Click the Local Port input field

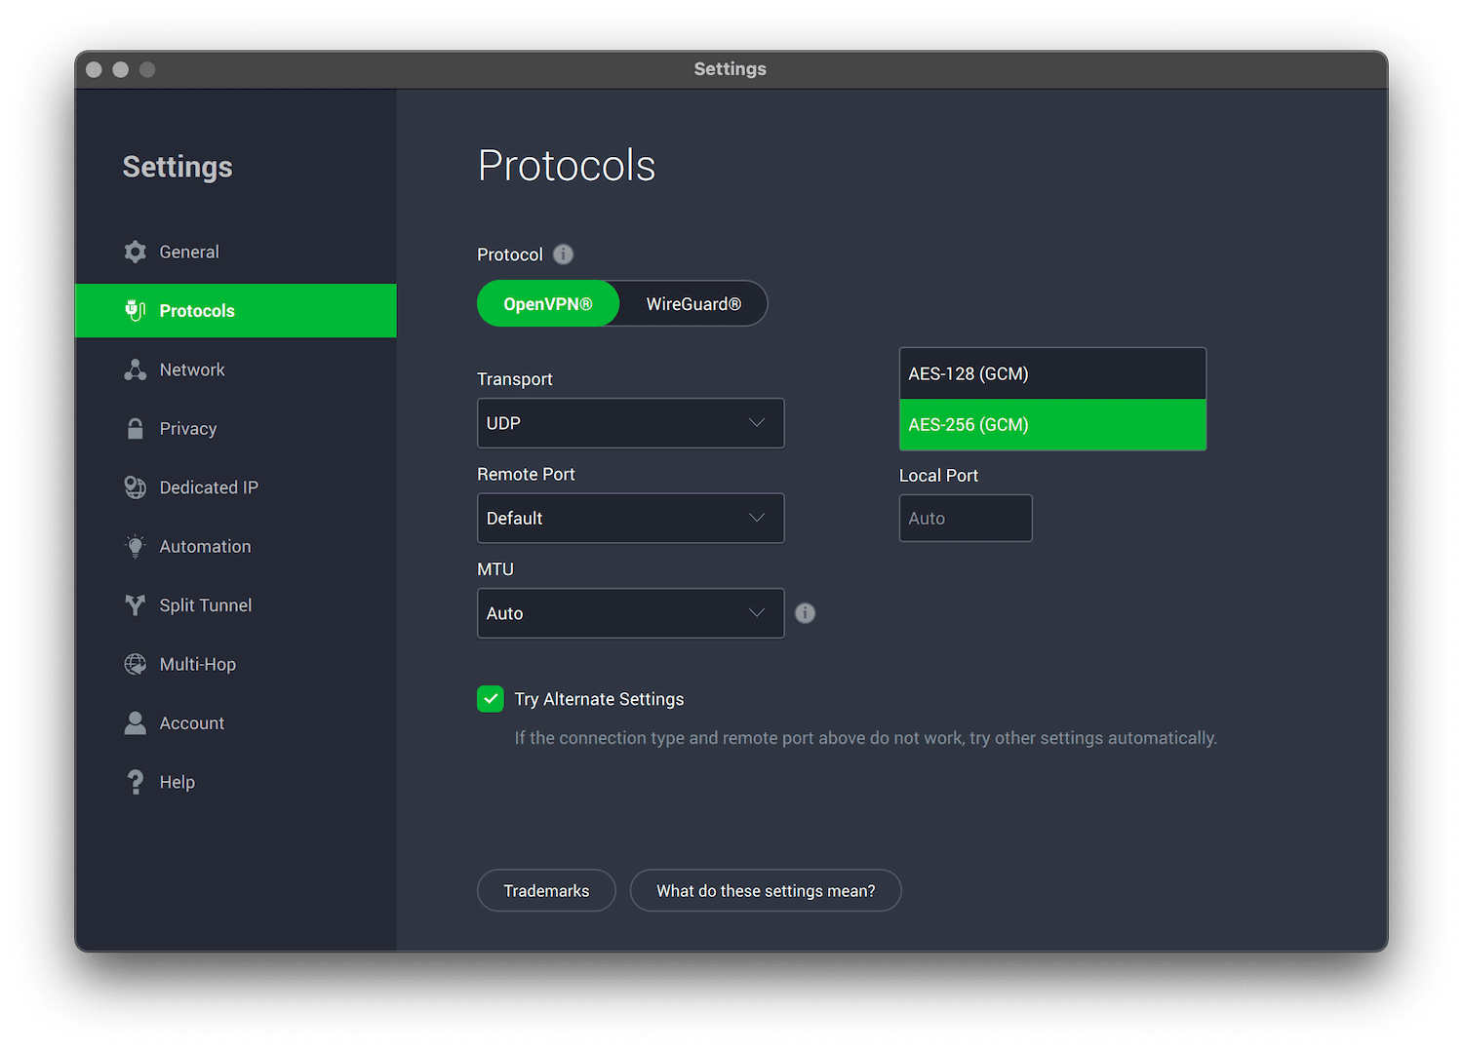click(x=966, y=518)
